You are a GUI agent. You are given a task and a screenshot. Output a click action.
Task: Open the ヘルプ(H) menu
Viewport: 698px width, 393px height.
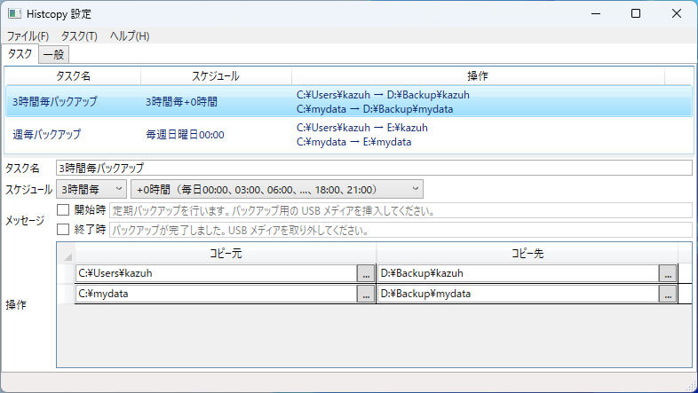tap(130, 36)
